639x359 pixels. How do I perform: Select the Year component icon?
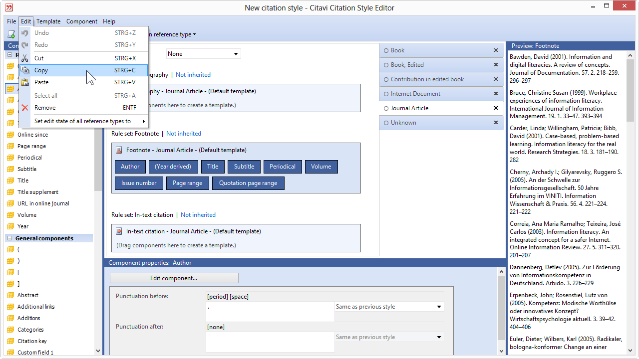point(10,226)
